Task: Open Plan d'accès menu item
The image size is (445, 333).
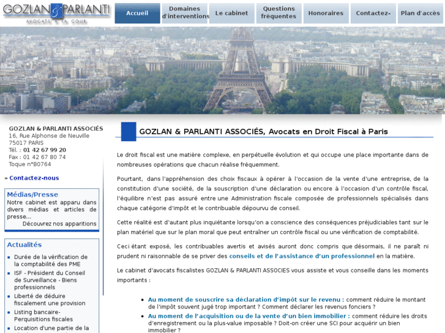Action: pos(421,13)
